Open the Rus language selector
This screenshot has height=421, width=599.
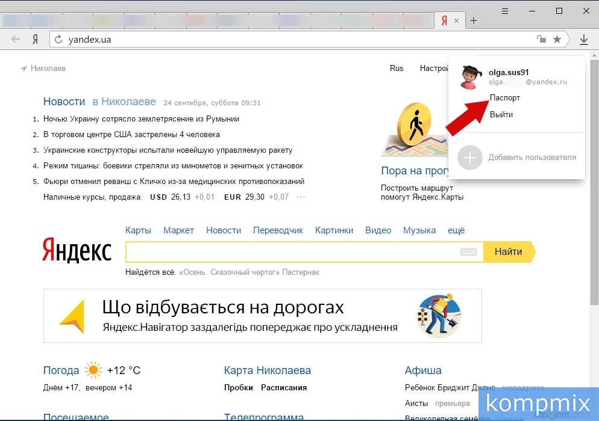coord(397,68)
